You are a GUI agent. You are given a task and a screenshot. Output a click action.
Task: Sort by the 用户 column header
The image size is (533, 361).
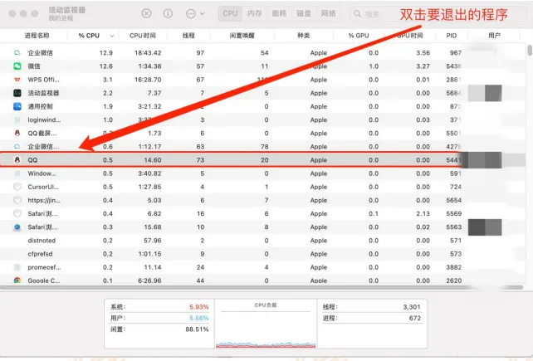(494, 36)
